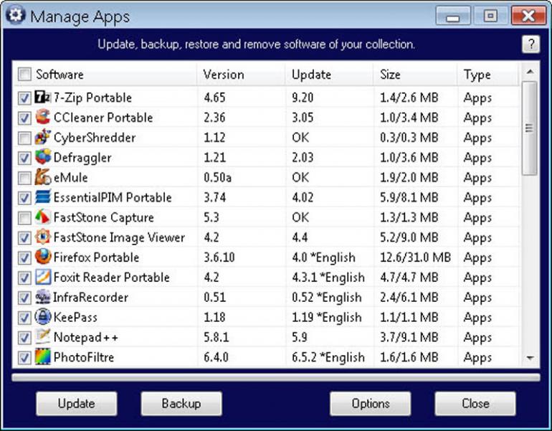The height and width of the screenshot is (431, 552).
Task: Click the OK status in CyberShredder row
Action: pos(300,137)
